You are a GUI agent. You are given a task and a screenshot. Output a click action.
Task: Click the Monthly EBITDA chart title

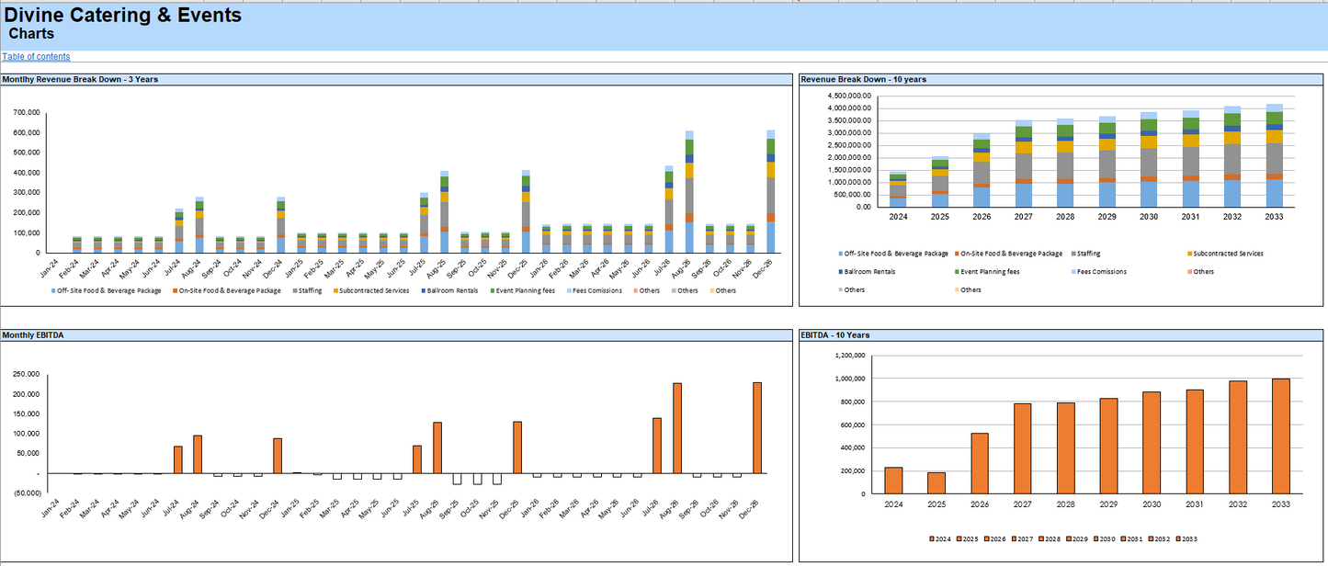(x=33, y=335)
